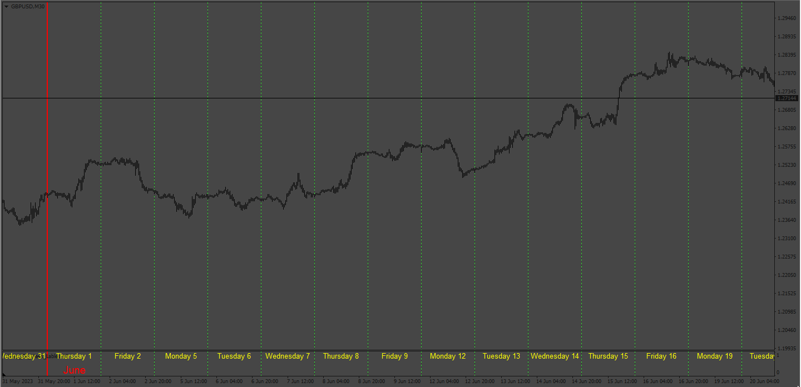Screen dimensions: 801x387
Task: Click the 6 Jun 20:00 time axis label
Action: pos(265,381)
